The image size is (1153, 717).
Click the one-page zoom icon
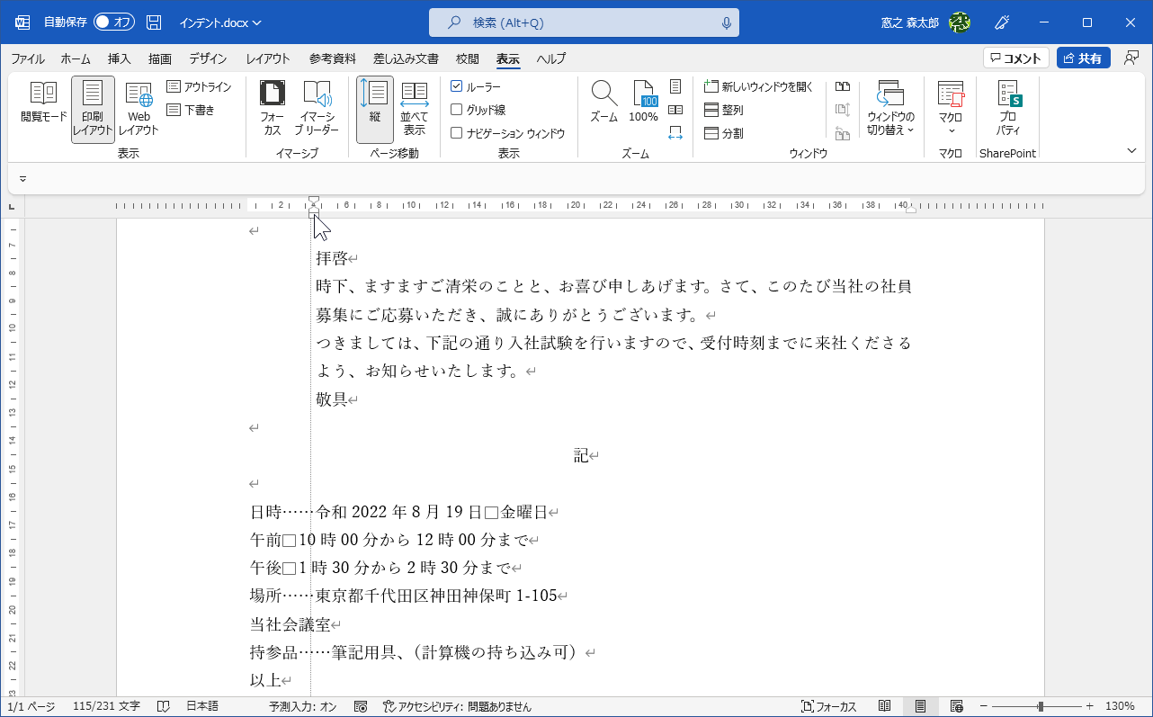coord(675,86)
